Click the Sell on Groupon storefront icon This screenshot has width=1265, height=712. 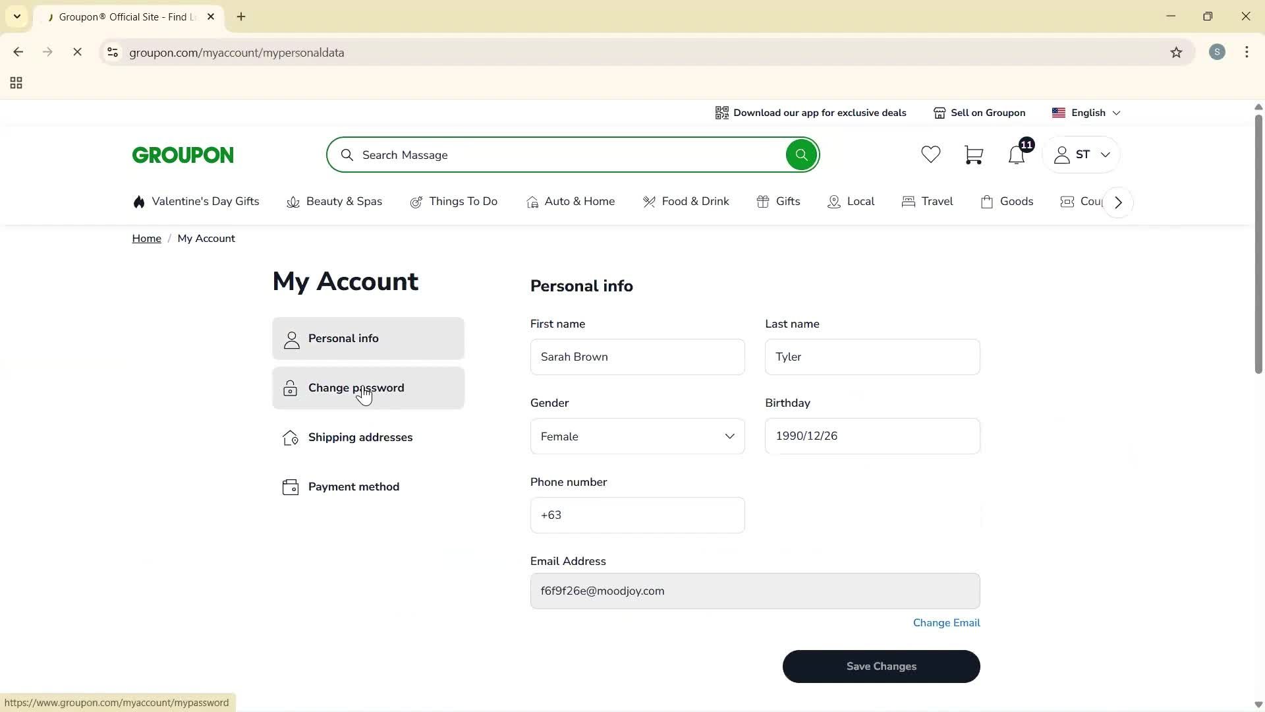tap(940, 113)
